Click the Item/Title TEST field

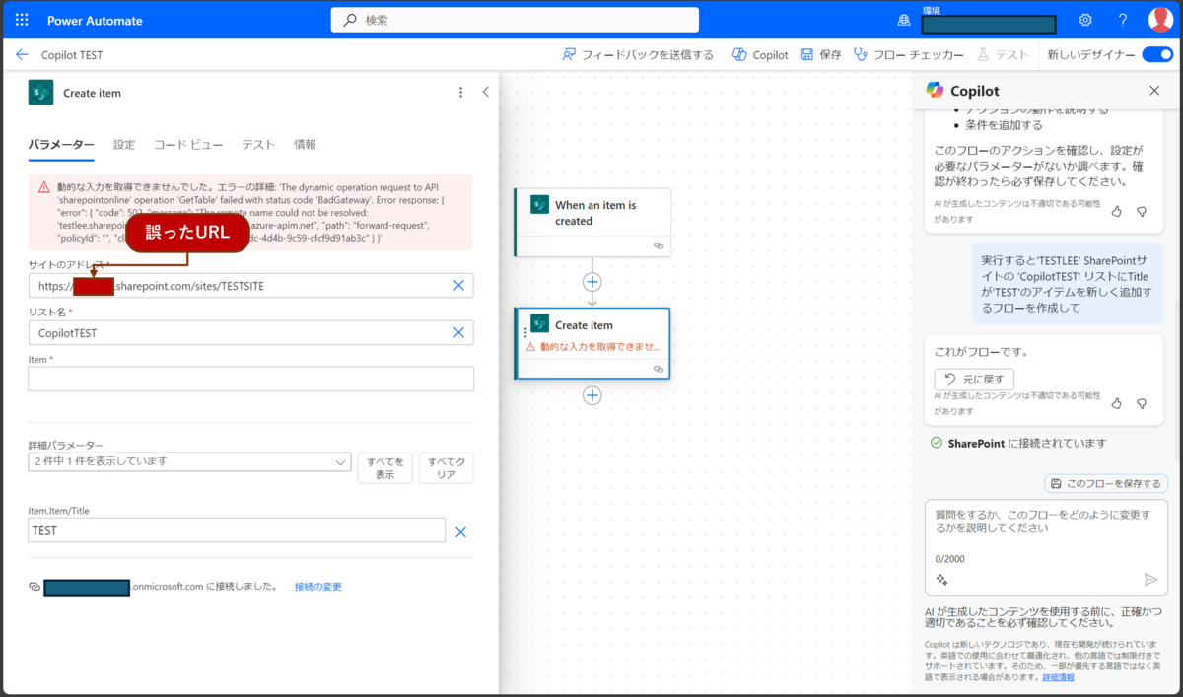pyautogui.click(x=237, y=530)
